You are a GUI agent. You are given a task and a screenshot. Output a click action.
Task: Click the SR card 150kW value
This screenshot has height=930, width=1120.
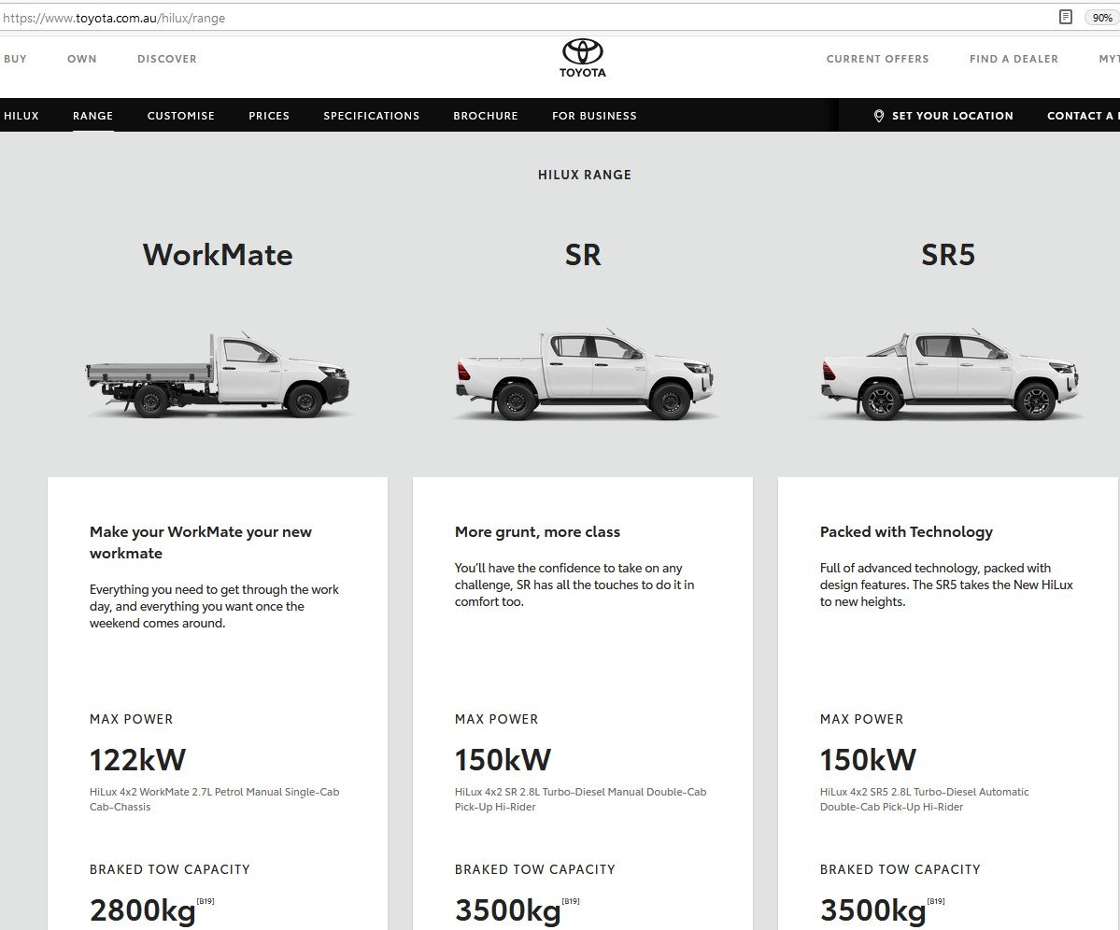click(503, 760)
